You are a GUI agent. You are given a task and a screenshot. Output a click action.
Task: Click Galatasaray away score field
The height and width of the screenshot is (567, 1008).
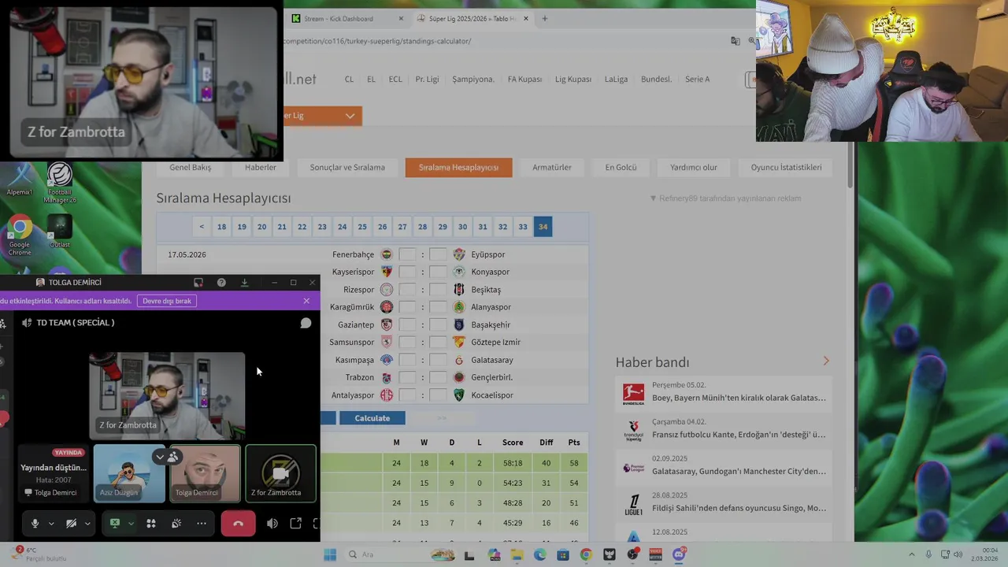click(x=438, y=360)
